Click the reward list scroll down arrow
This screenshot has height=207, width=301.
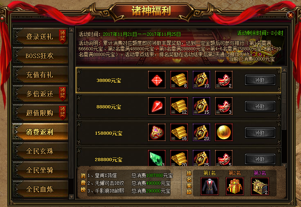coord(284,165)
